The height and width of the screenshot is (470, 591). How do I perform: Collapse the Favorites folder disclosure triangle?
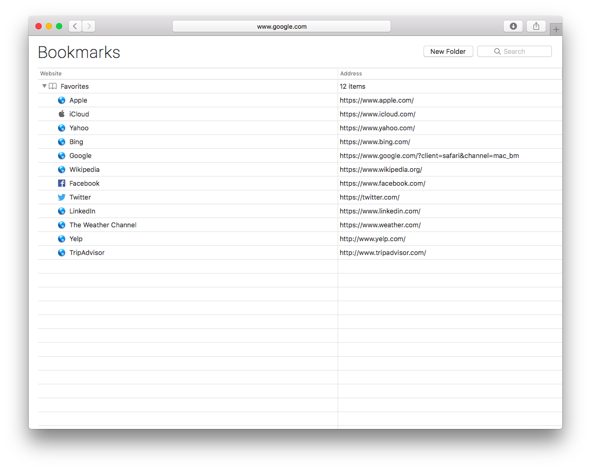(44, 86)
